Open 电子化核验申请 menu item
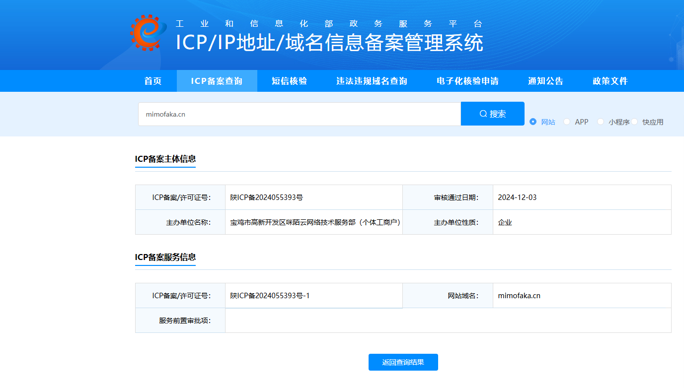684x388 pixels. click(467, 81)
